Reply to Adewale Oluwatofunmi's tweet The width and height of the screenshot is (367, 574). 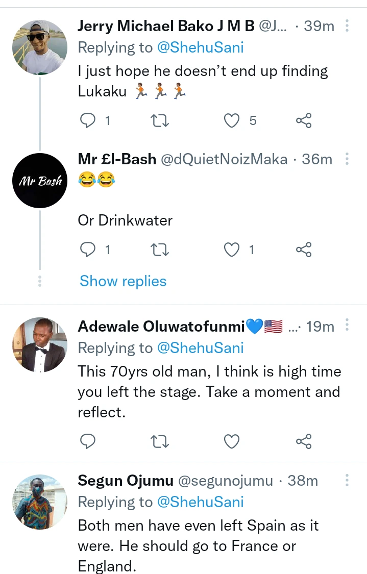tap(88, 441)
